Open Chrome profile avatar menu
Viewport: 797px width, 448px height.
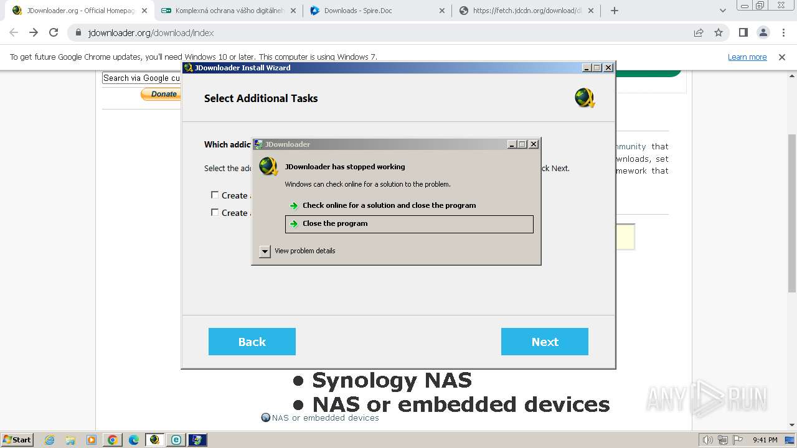click(x=763, y=33)
